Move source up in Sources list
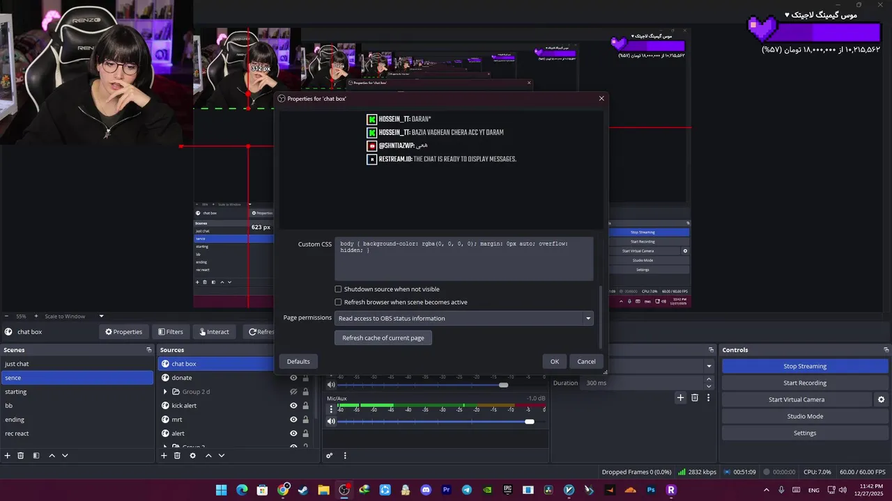The width and height of the screenshot is (892, 501). coord(208,456)
